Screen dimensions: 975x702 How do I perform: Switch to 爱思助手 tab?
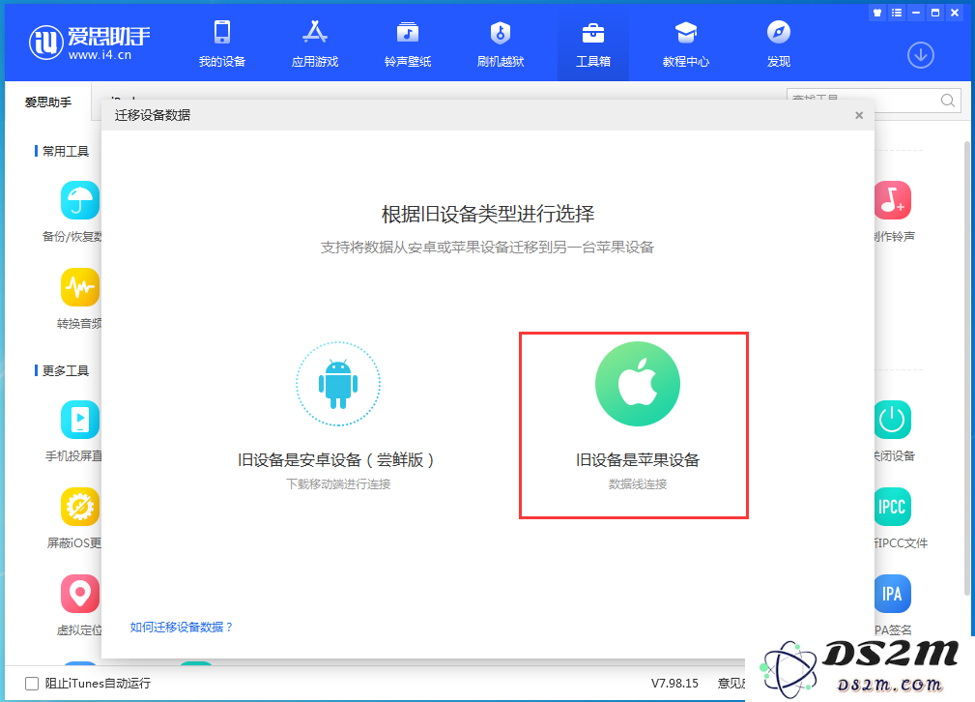coord(48,102)
